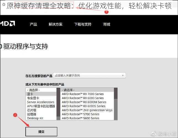Select the right list's - 请选择 - entry
Viewport: 178px width, 138px height.
point(87,90)
